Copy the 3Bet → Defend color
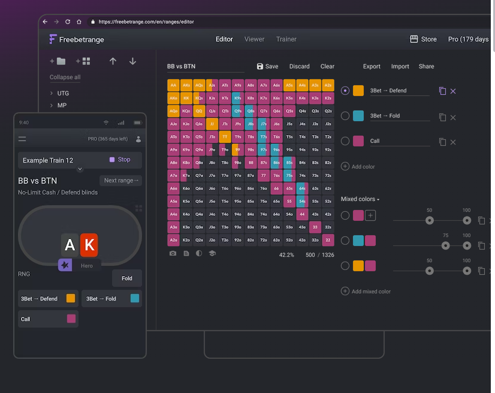The height and width of the screenshot is (393, 495). (442, 91)
